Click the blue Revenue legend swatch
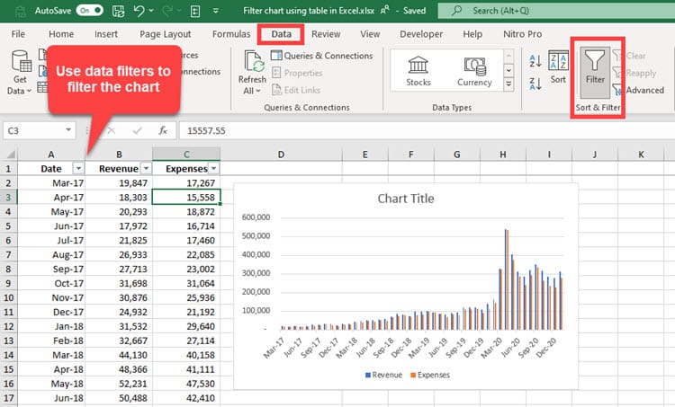This screenshot has width=675, height=407. [x=367, y=375]
